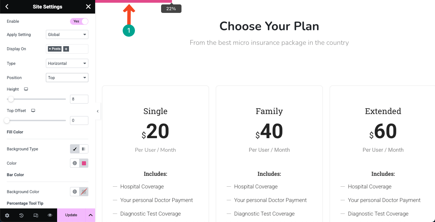Open Responsive Mode devices icon
This screenshot has width=435, height=222.
(36, 215)
